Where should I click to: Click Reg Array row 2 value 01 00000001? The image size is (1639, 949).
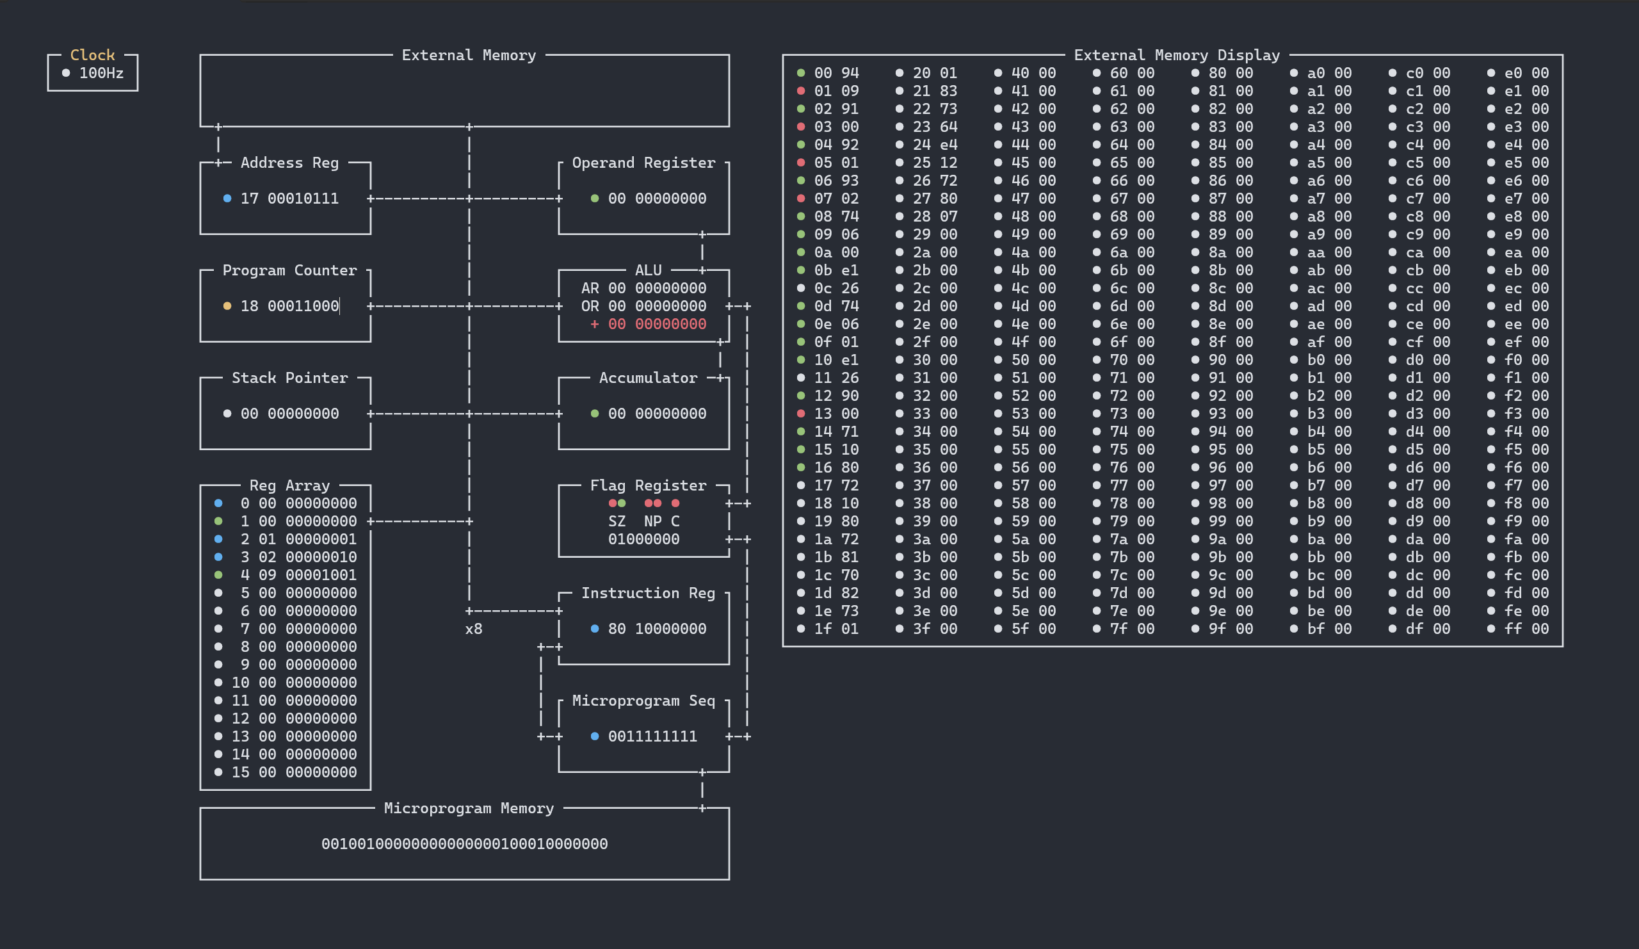point(308,539)
